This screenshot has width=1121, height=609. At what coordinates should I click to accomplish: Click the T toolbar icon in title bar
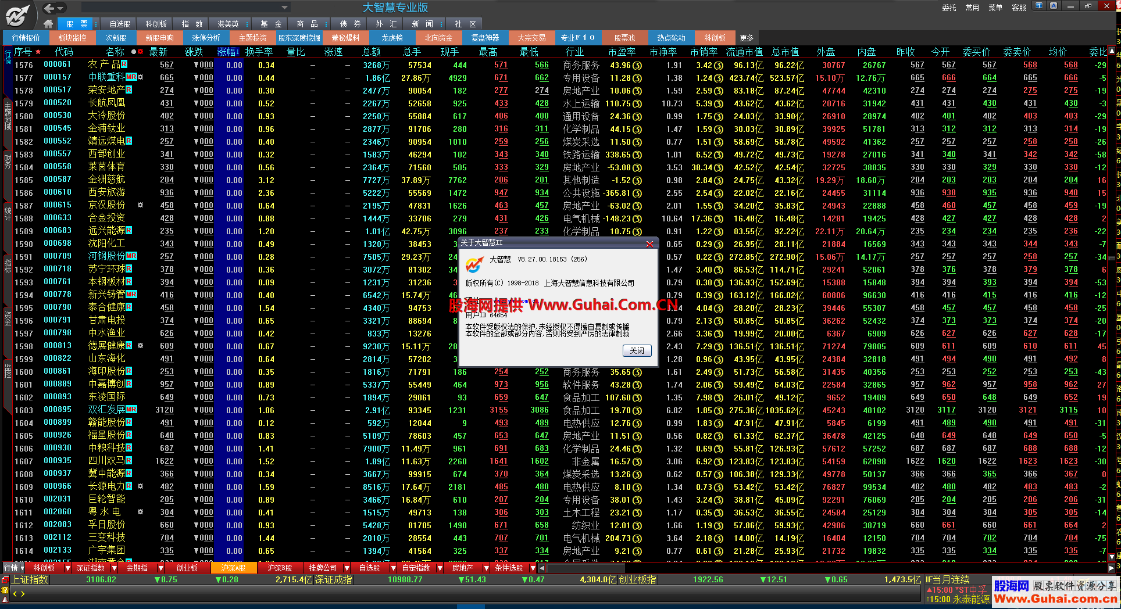(1039, 6)
